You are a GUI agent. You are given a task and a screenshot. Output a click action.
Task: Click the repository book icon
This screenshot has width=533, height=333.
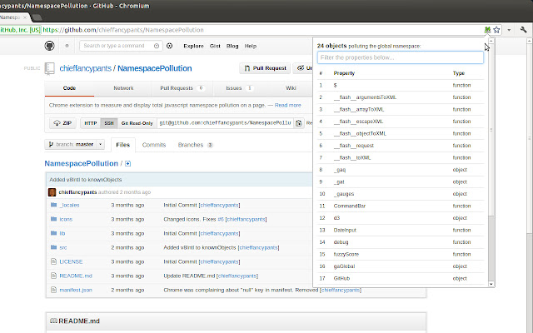coord(50,68)
